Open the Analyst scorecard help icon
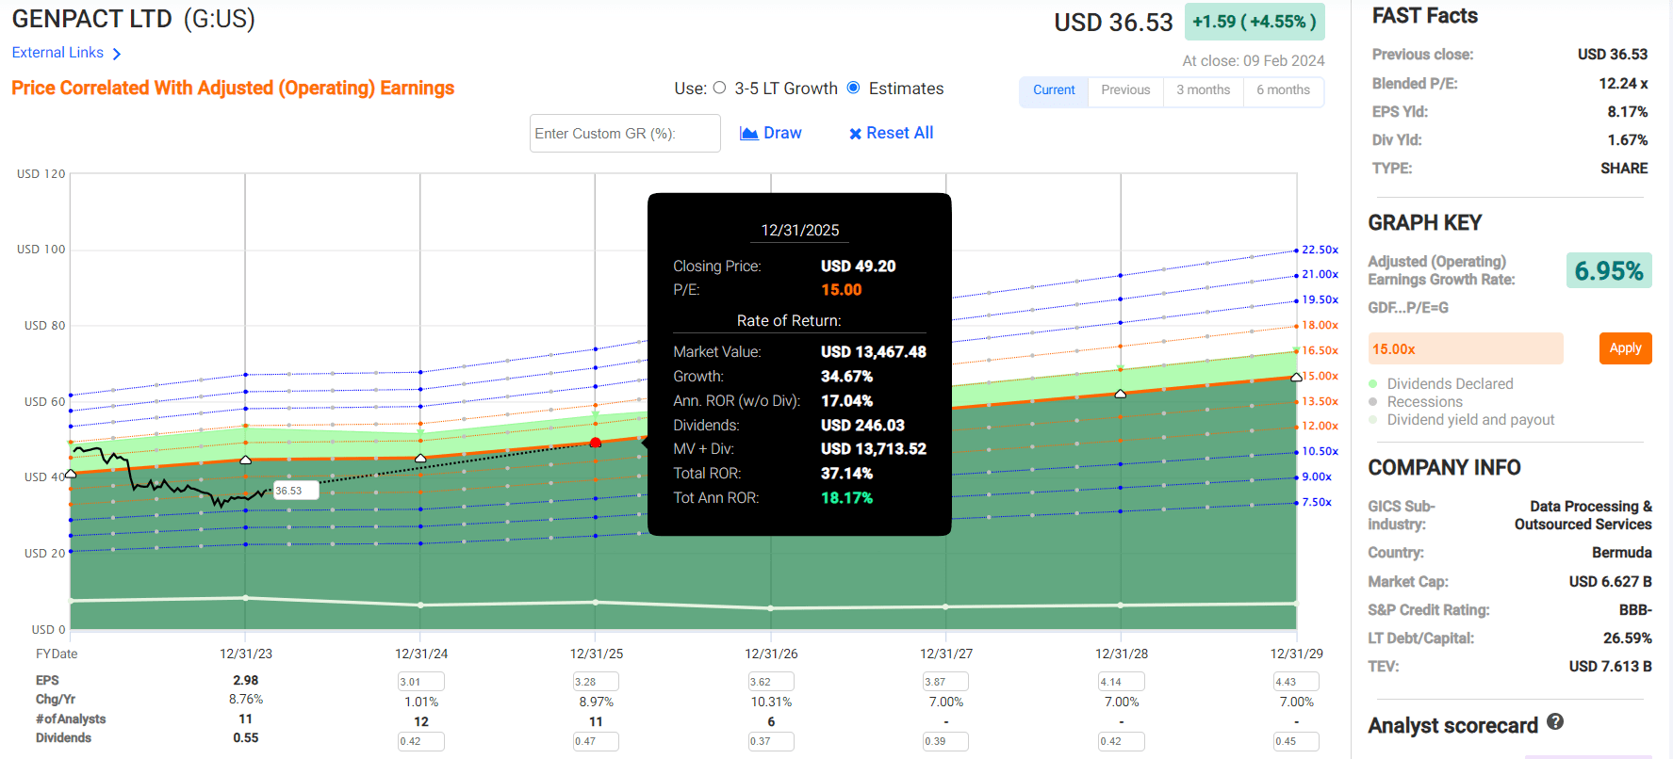The height and width of the screenshot is (759, 1673). point(1555,721)
